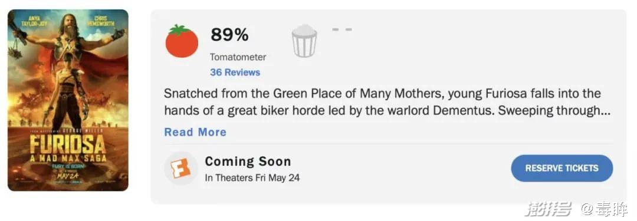The image size is (637, 221).
Task: Click the A Mad Max Saga subtitle
Action: tap(68, 158)
